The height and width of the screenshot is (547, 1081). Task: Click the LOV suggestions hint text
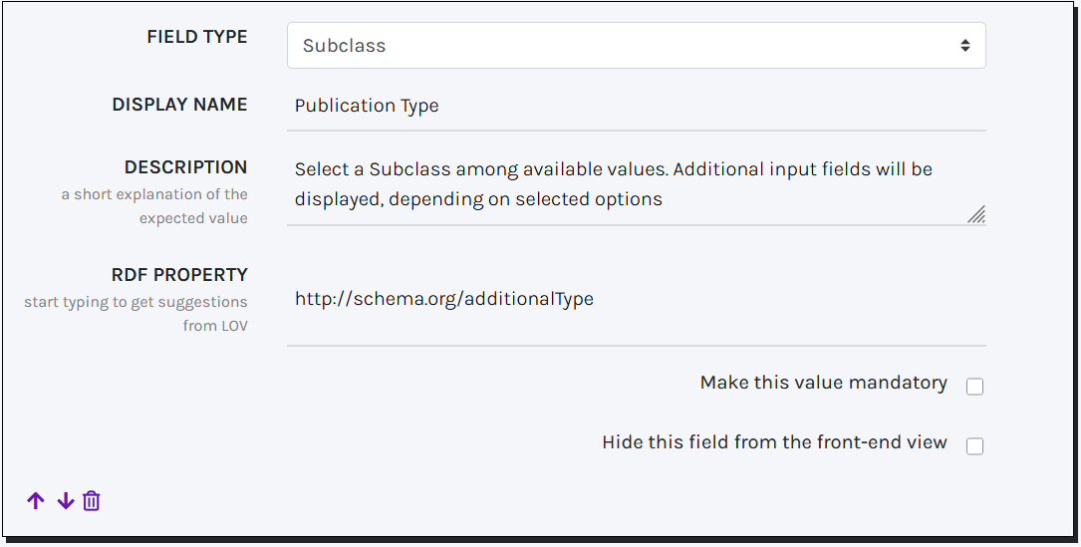pyautogui.click(x=135, y=313)
